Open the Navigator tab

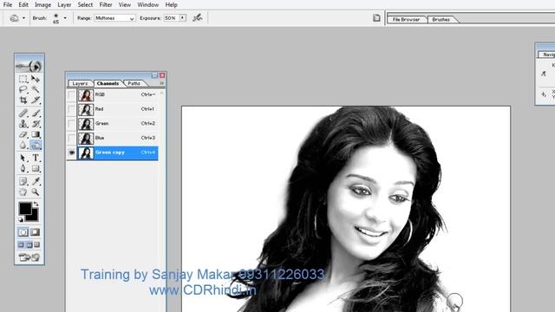pyautogui.click(x=547, y=55)
